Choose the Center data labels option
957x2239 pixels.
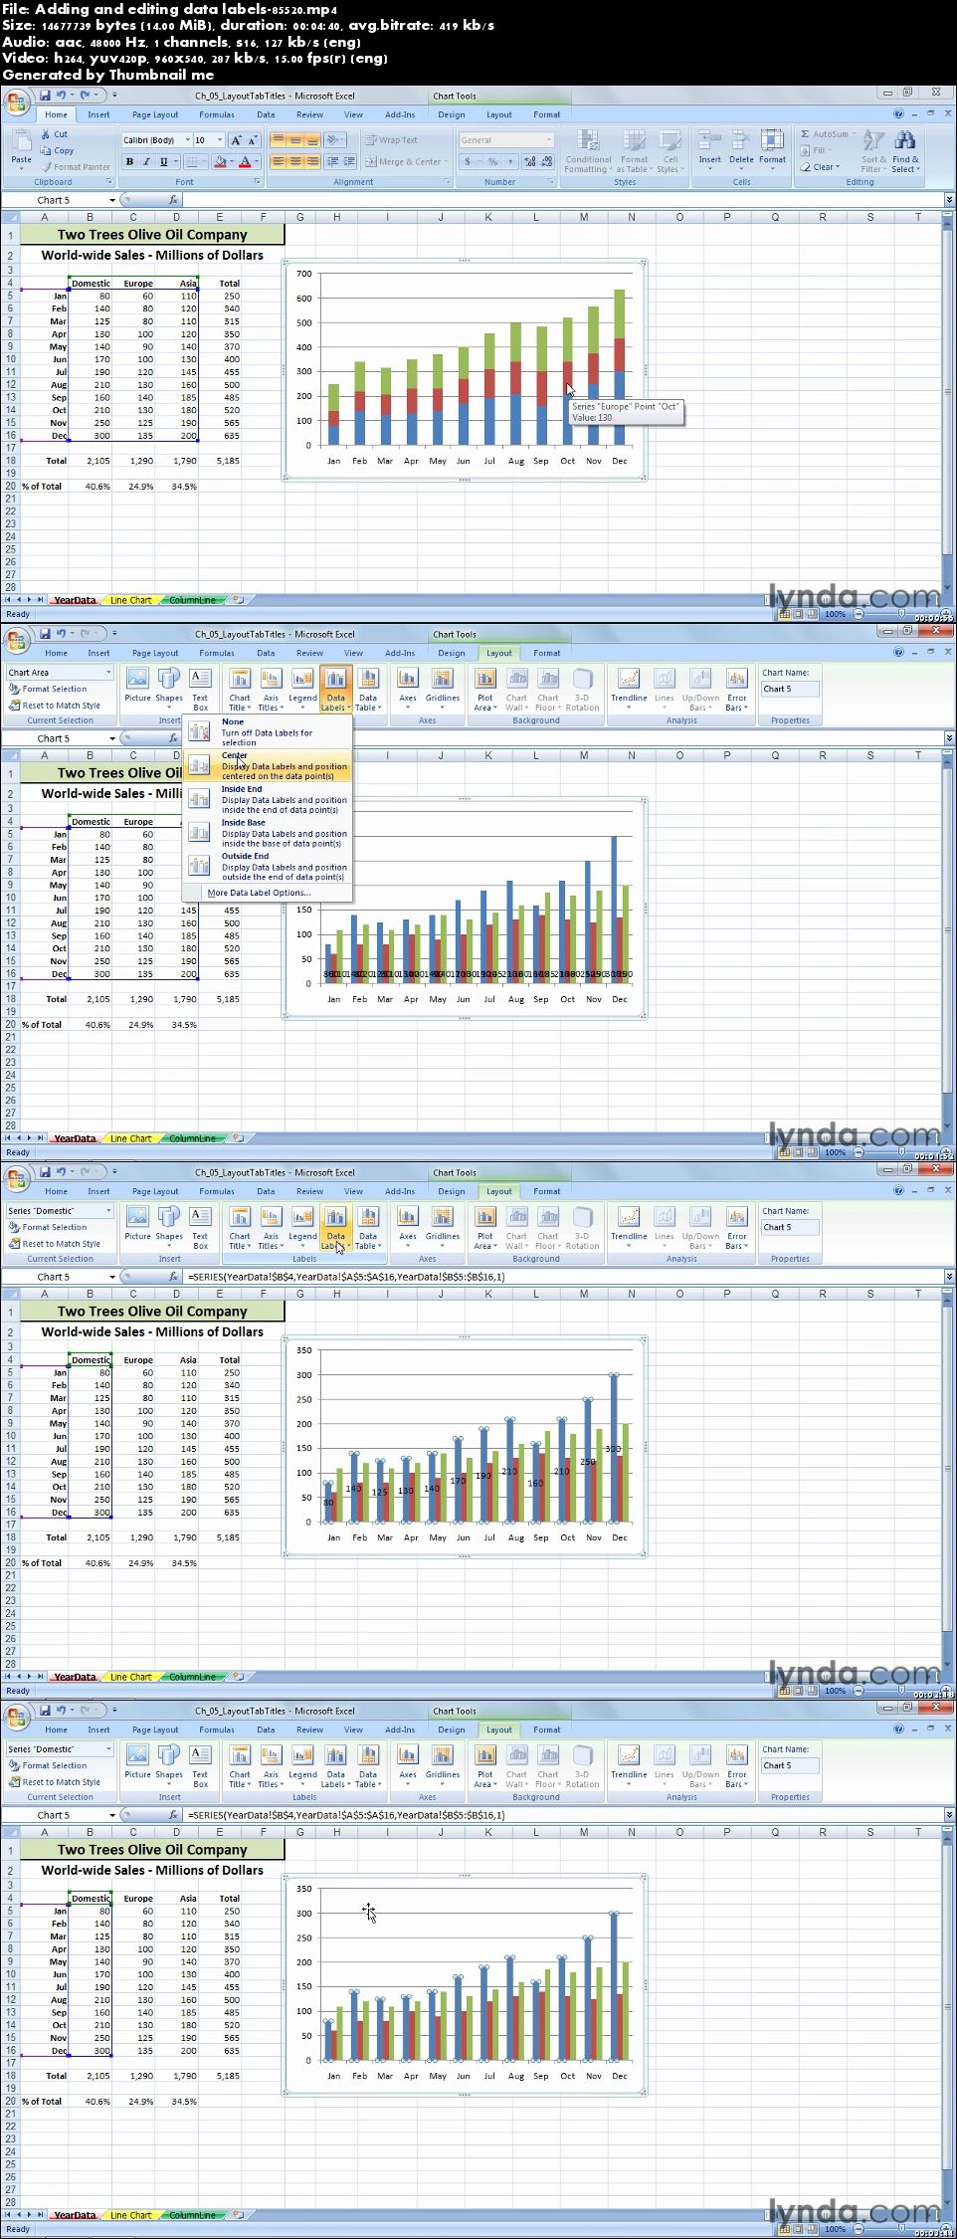coord(269,765)
